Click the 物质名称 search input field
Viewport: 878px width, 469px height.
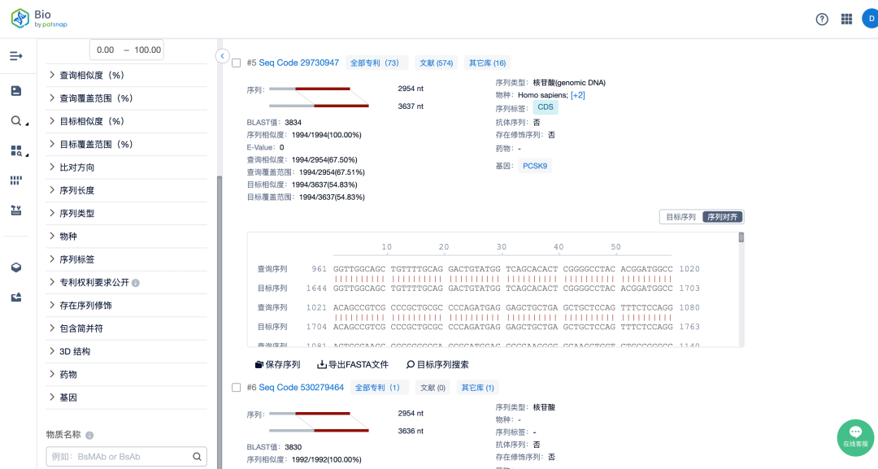[x=127, y=457]
